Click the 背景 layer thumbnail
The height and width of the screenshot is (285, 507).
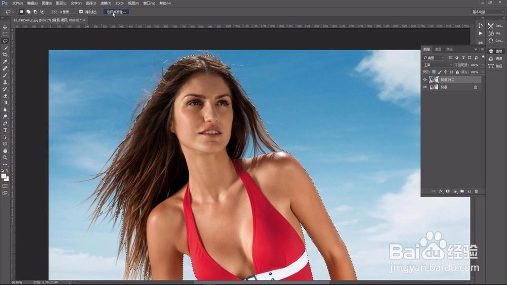point(434,87)
